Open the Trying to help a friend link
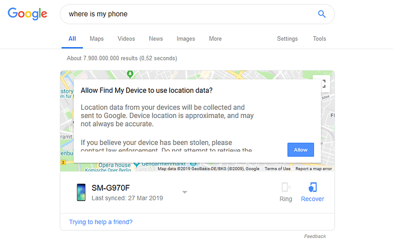The image size is (393, 246). click(x=101, y=222)
